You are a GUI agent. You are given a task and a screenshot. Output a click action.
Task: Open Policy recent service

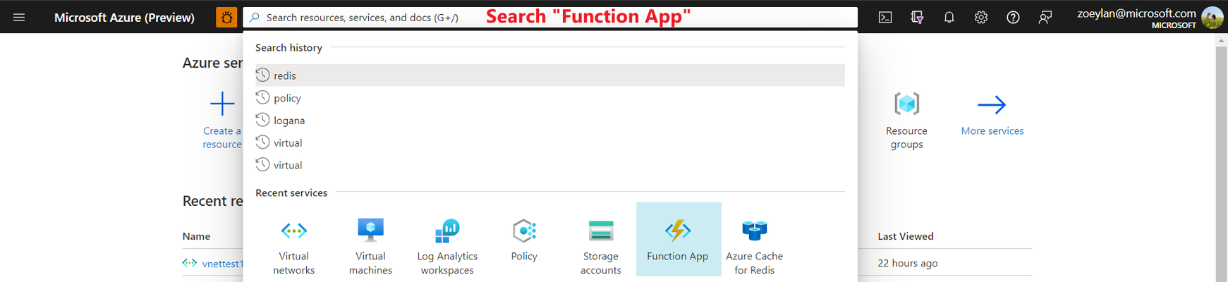coord(524,240)
